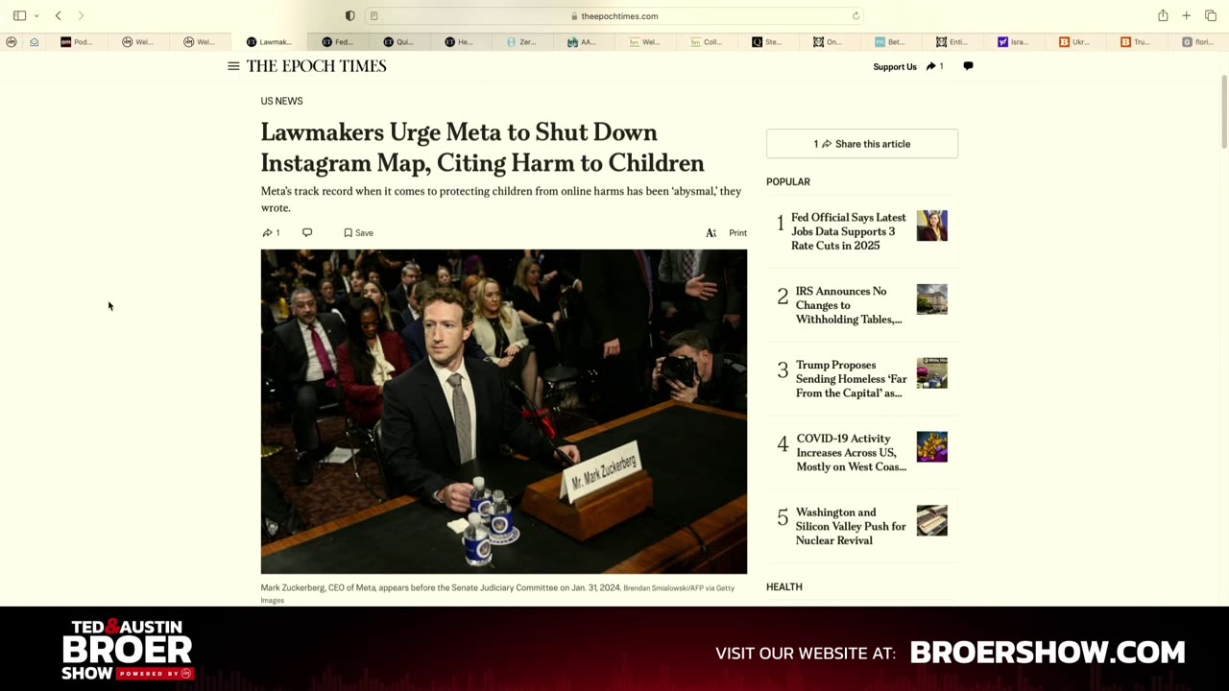Go back to the previous page
This screenshot has width=1229, height=691.
(58, 15)
